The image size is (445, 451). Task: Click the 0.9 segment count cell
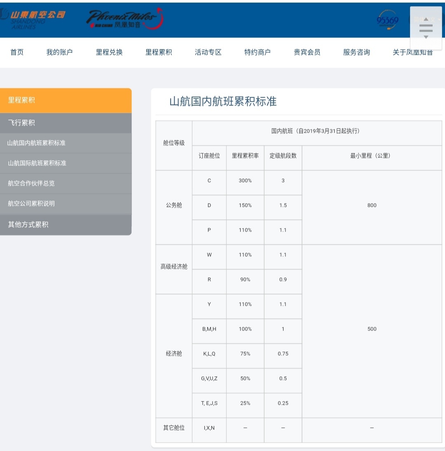pos(283,282)
